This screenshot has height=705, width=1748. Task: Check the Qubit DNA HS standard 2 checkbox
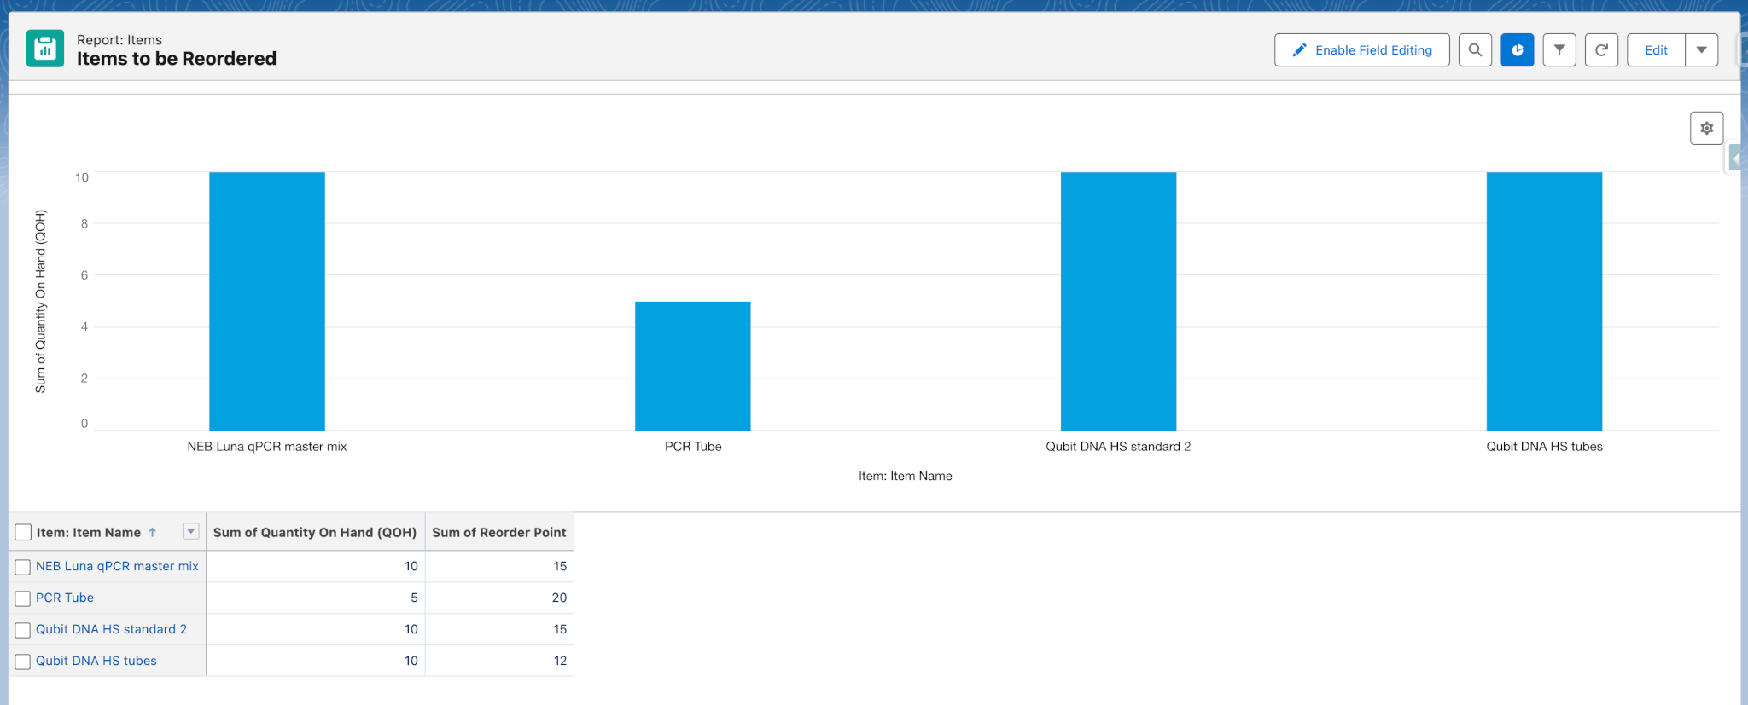coord(23,630)
